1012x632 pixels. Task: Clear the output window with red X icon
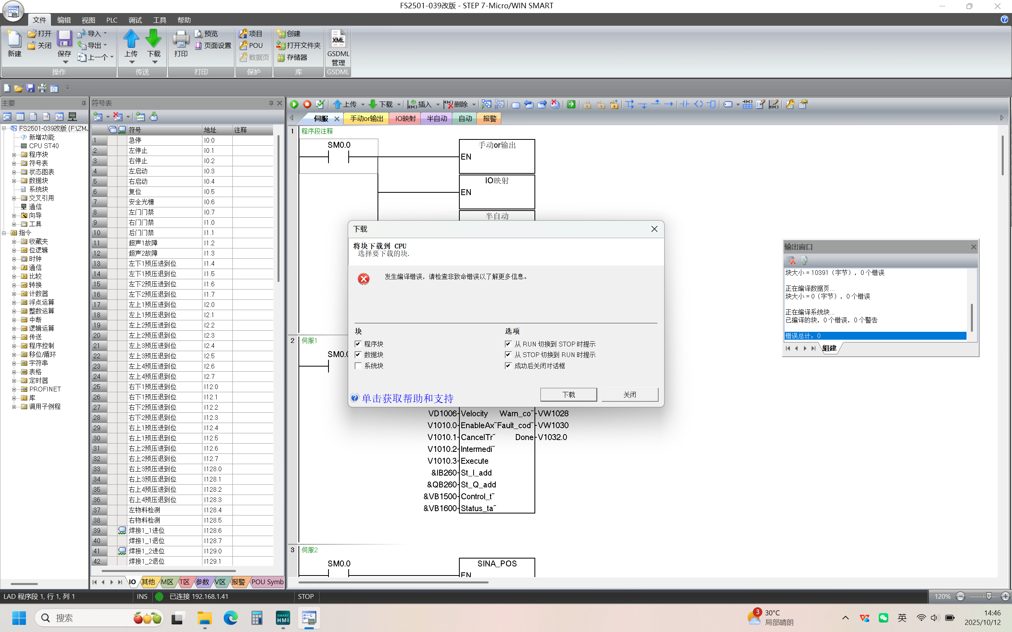click(x=791, y=260)
